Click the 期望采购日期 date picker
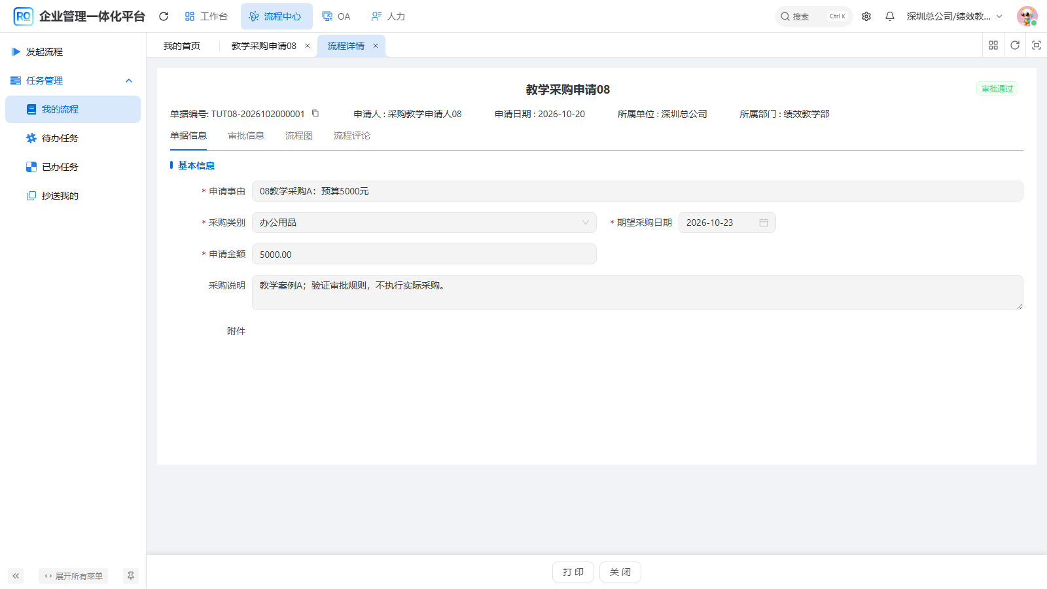Image resolution: width=1047 pixels, height=589 pixels. coord(727,223)
